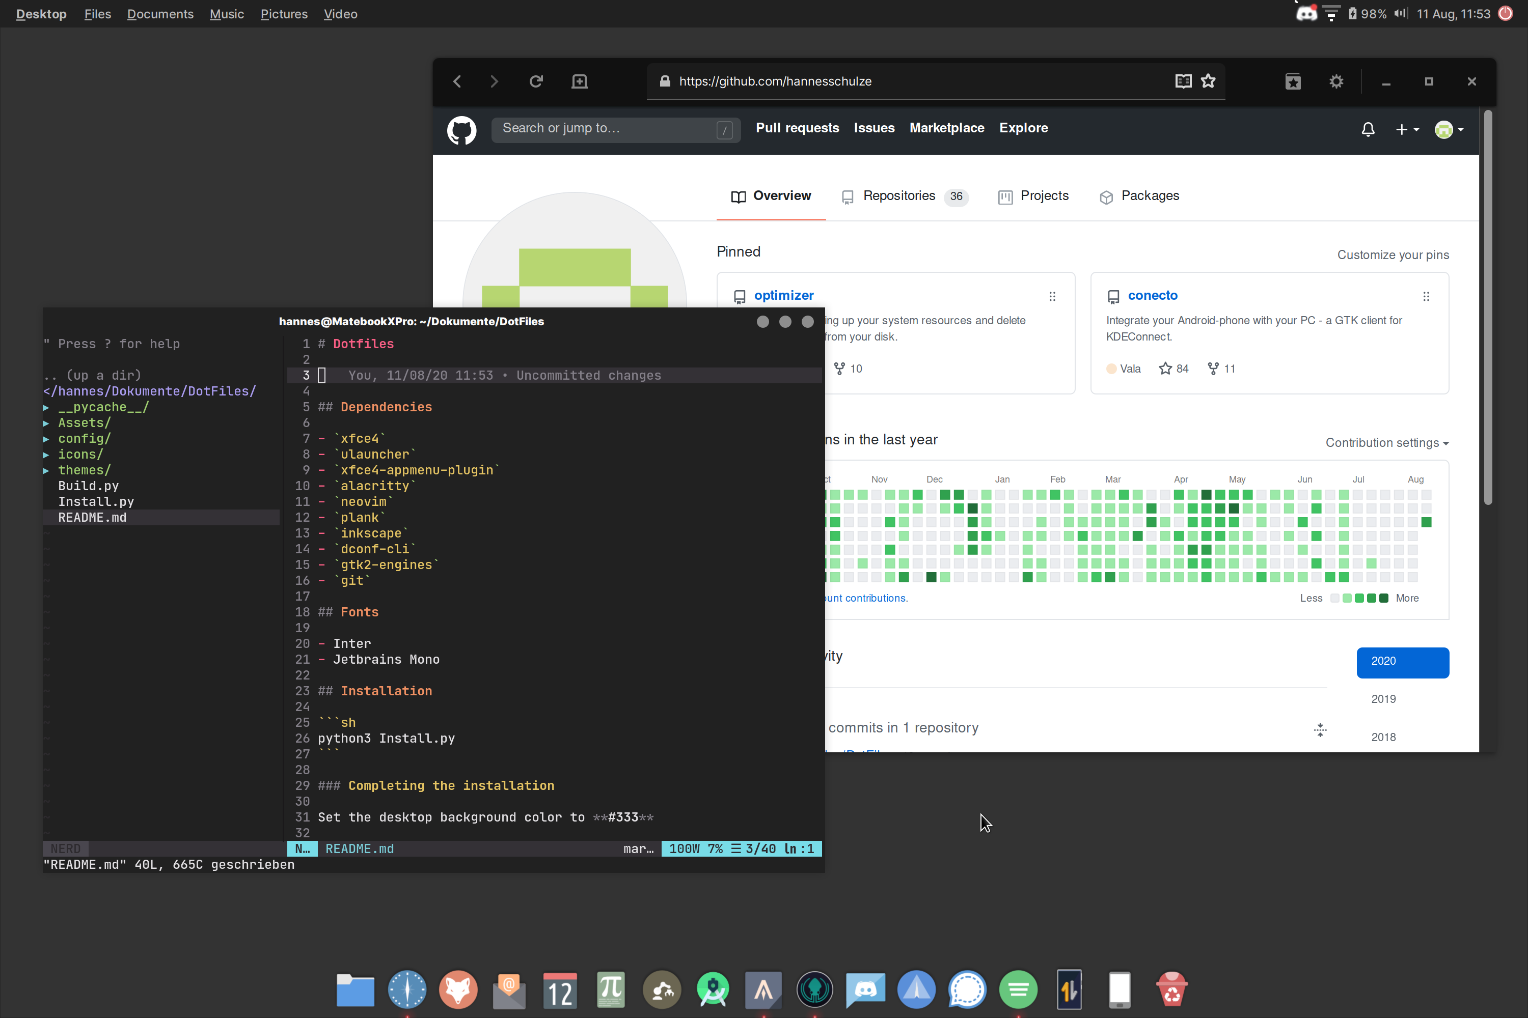Click the browser reload icon
The height and width of the screenshot is (1018, 1528).
click(536, 82)
